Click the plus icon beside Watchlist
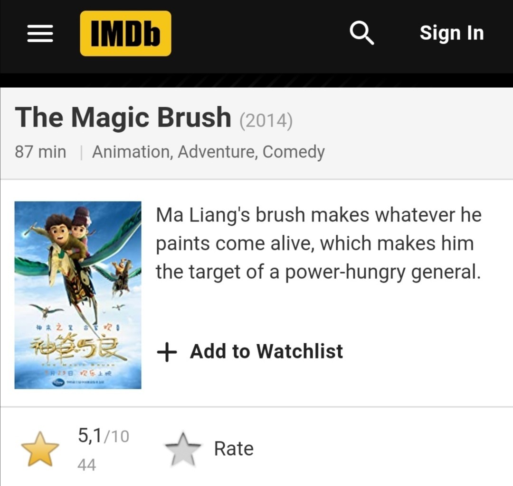 pyautogui.click(x=167, y=352)
